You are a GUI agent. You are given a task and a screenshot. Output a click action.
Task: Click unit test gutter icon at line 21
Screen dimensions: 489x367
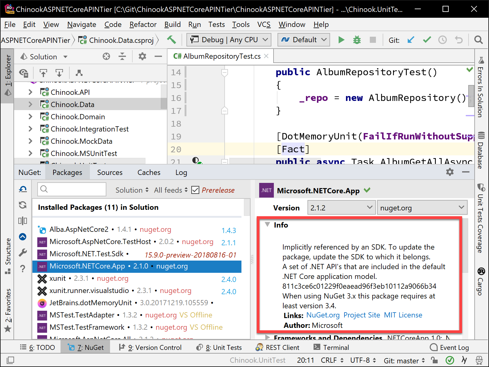197,161
